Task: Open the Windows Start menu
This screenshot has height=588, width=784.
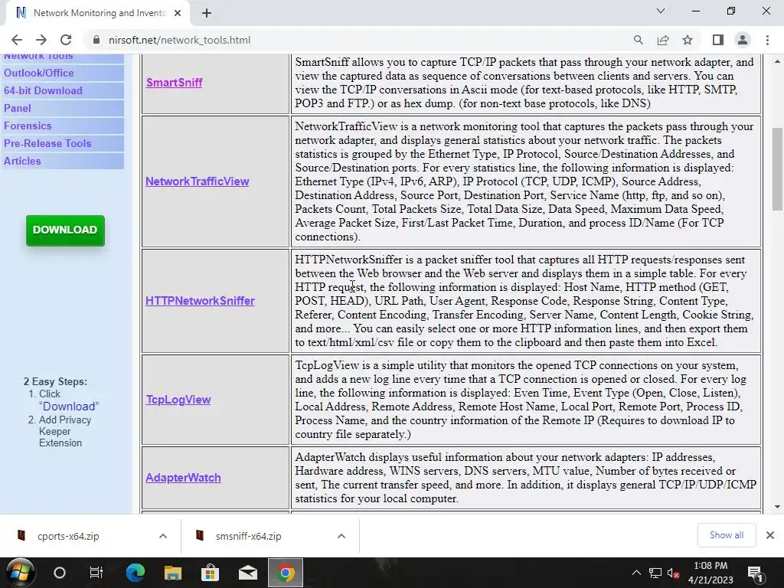Action: tap(20, 573)
